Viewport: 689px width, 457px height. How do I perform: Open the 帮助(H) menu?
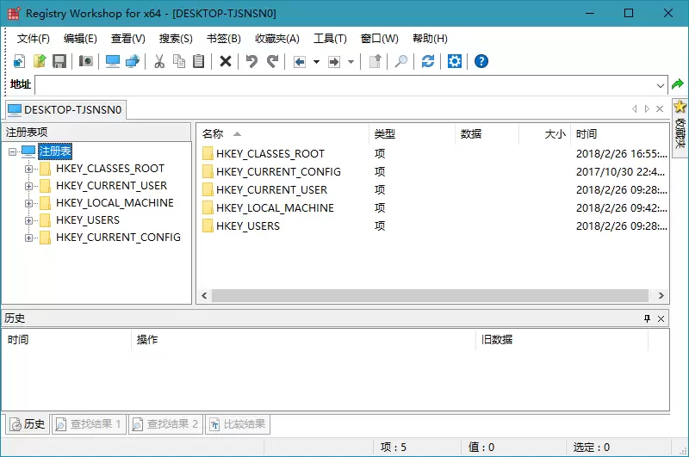[430, 39]
